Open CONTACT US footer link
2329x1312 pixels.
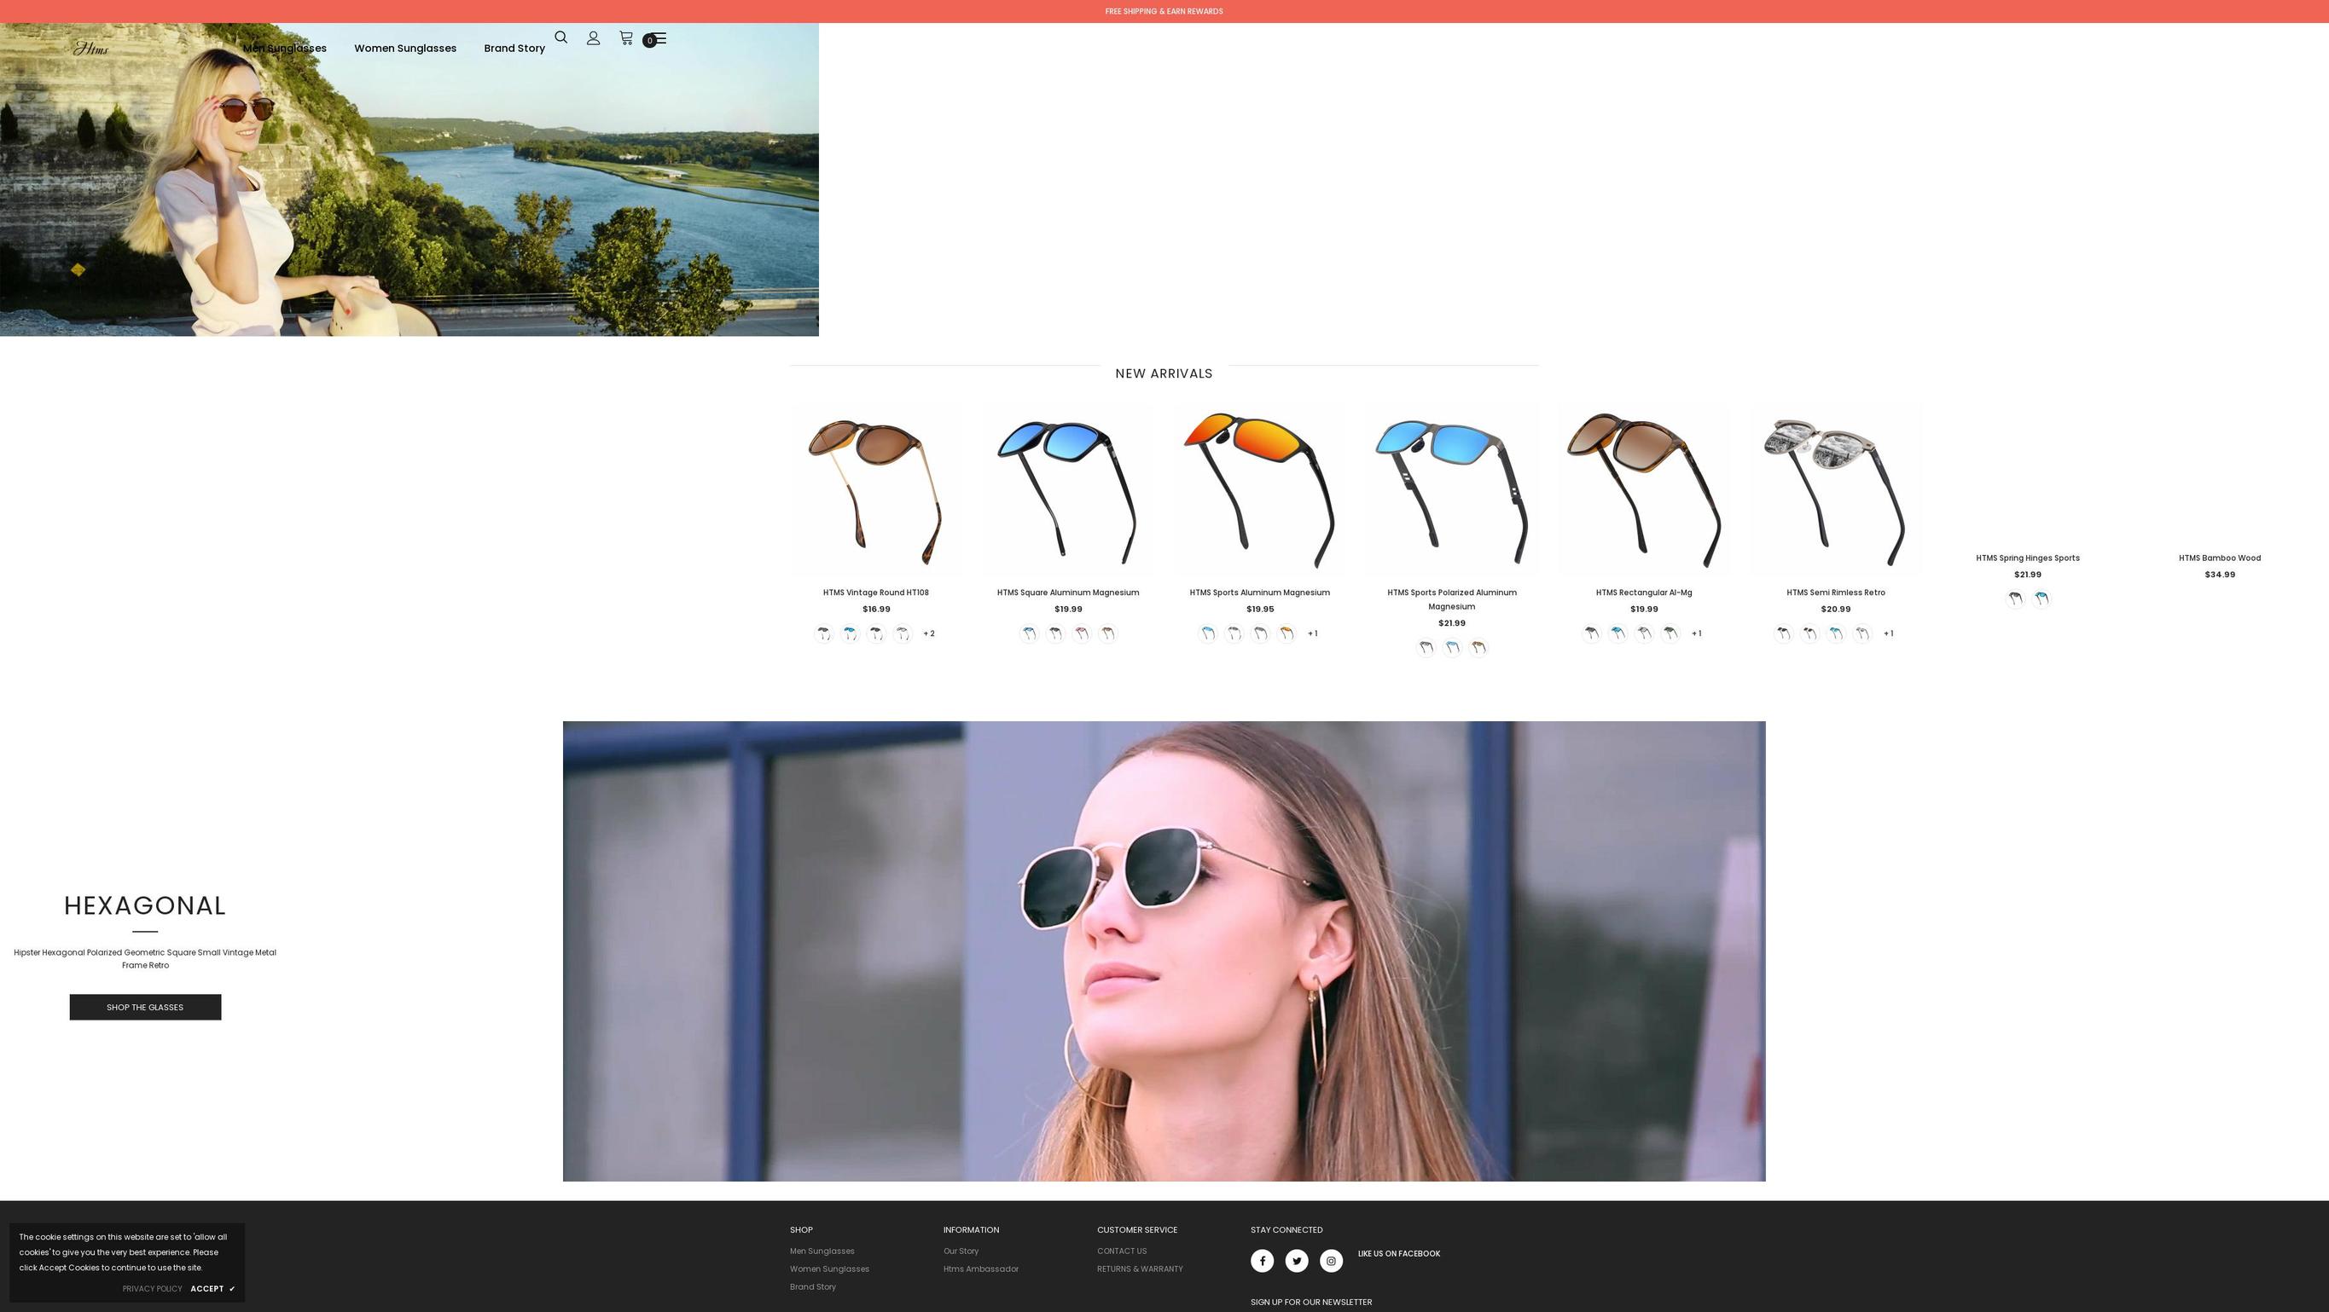1122,1251
